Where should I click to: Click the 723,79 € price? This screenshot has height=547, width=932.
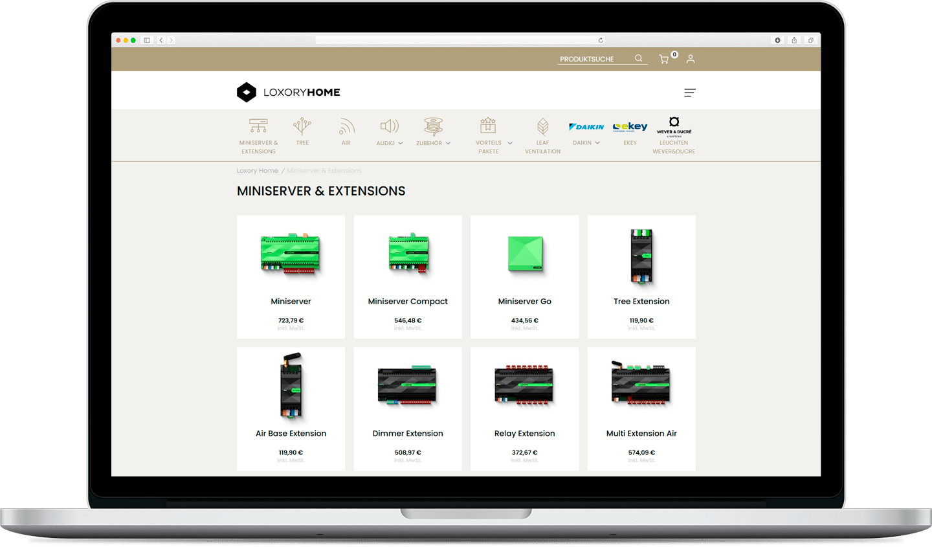(291, 320)
